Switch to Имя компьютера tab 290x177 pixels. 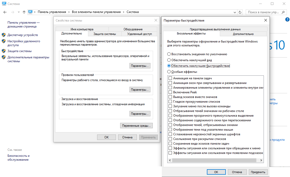click(82, 29)
